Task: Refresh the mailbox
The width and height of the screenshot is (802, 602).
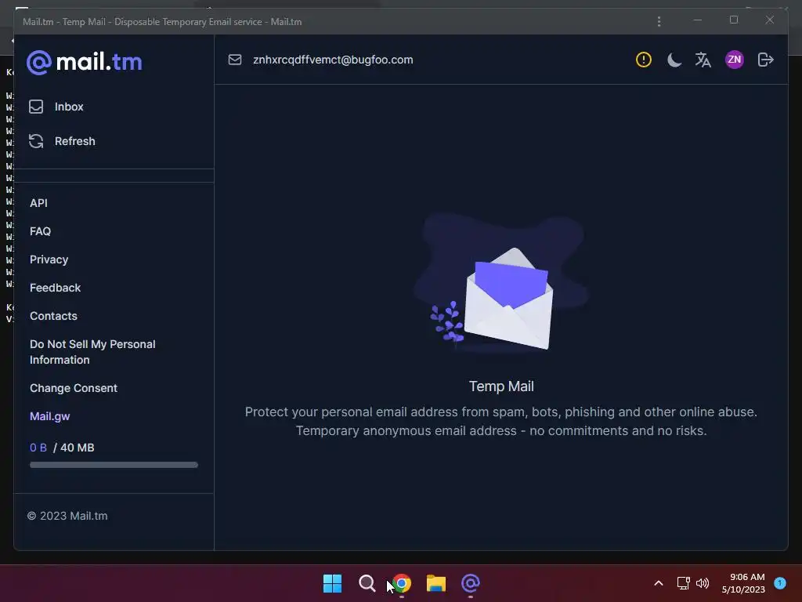Action: pyautogui.click(x=62, y=141)
